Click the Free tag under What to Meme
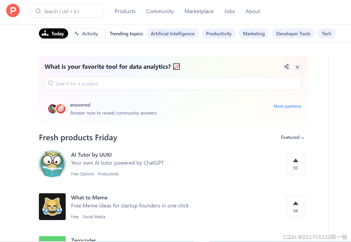351x242 pixels. point(75,217)
